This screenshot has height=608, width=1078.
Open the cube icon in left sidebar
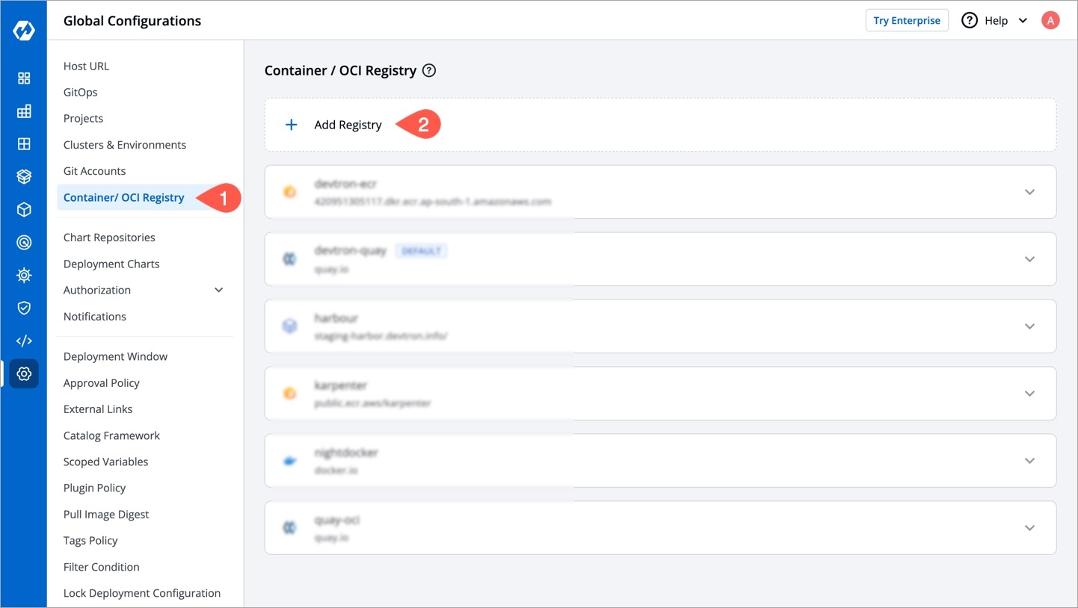click(24, 210)
